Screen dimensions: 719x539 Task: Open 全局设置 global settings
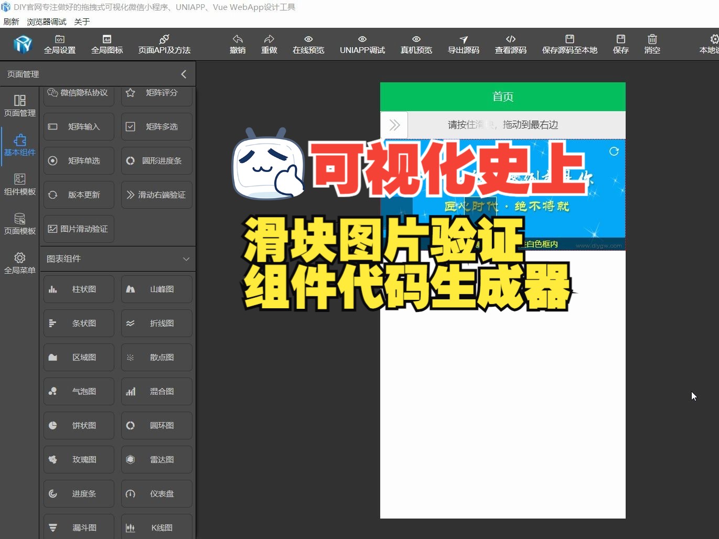[x=59, y=44]
